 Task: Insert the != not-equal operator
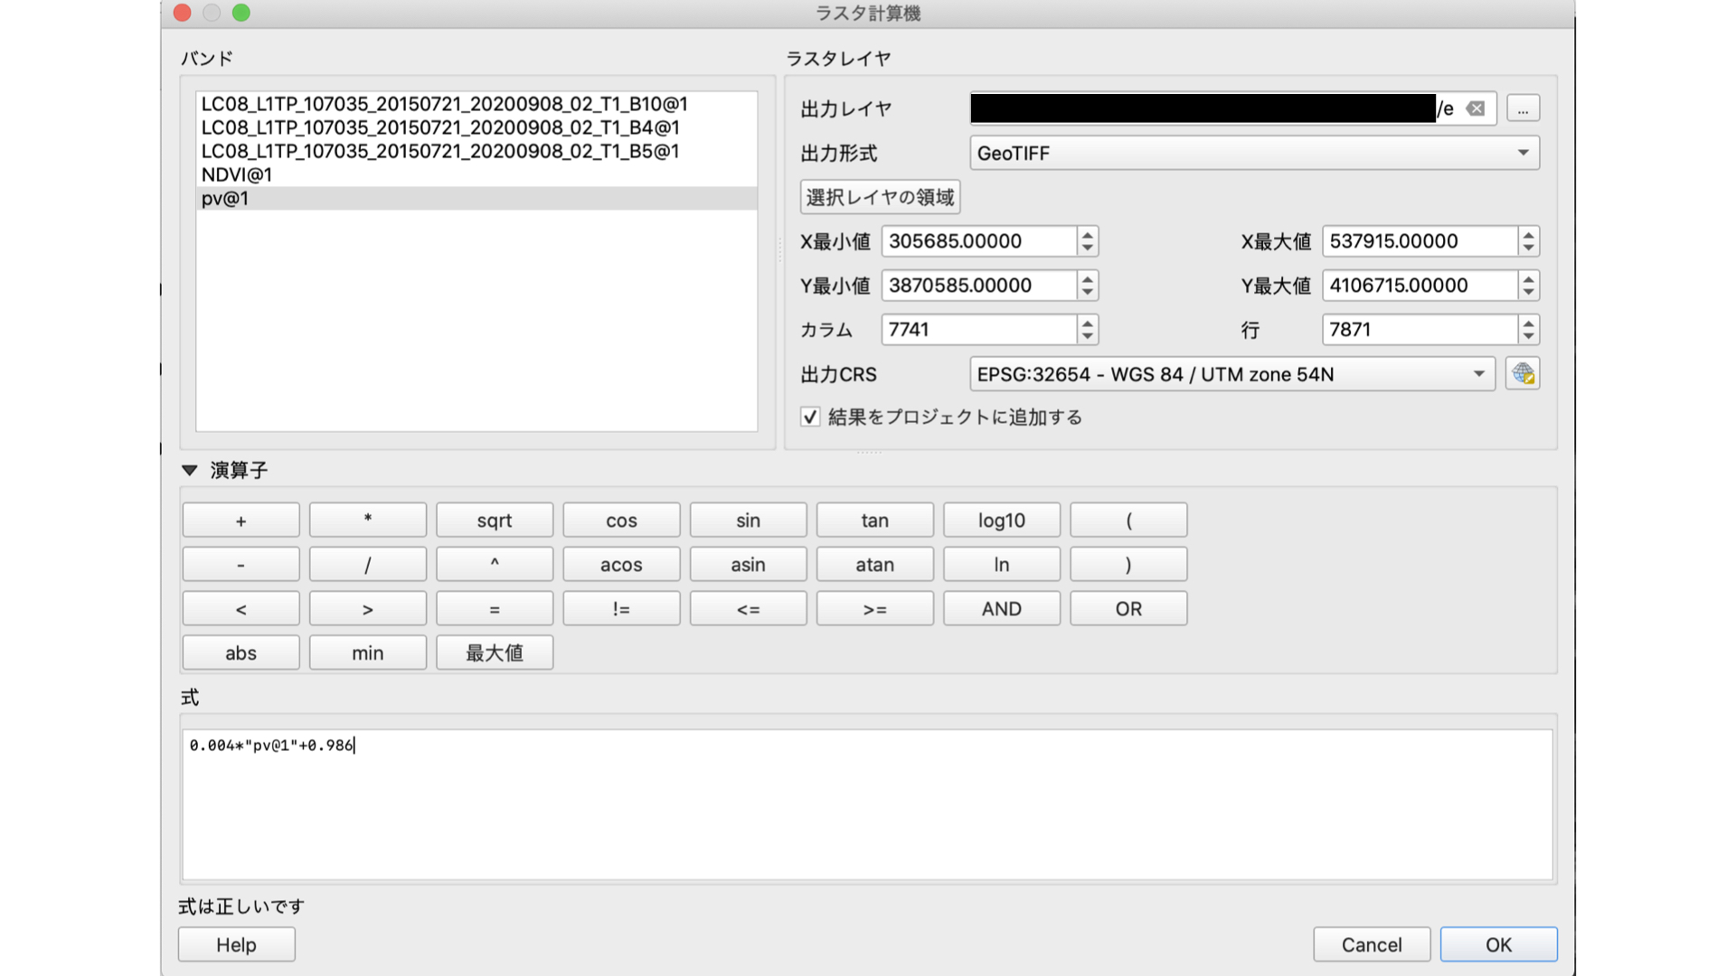click(x=621, y=609)
